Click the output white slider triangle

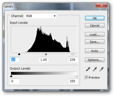point(77,76)
